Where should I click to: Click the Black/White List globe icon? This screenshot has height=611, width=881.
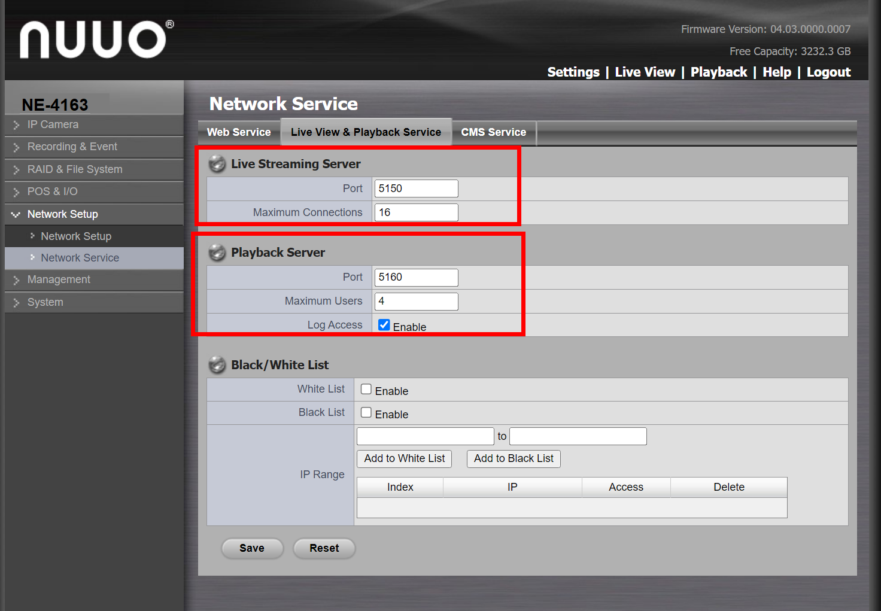click(217, 365)
